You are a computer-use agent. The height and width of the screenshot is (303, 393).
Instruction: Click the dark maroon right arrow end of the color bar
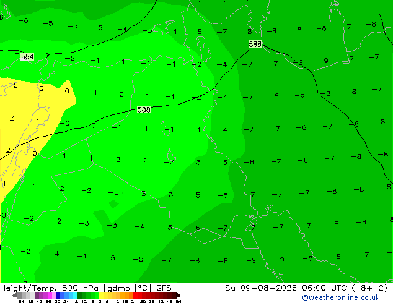point(178,295)
